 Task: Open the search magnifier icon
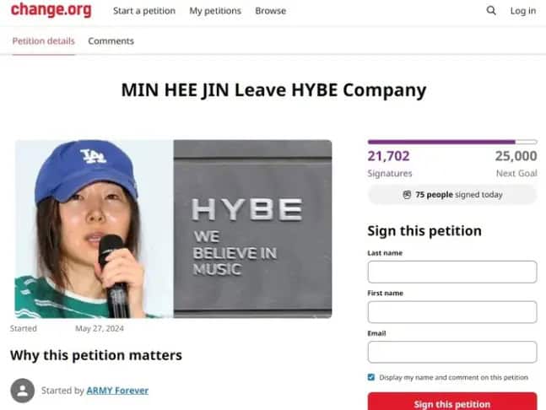[x=491, y=10]
